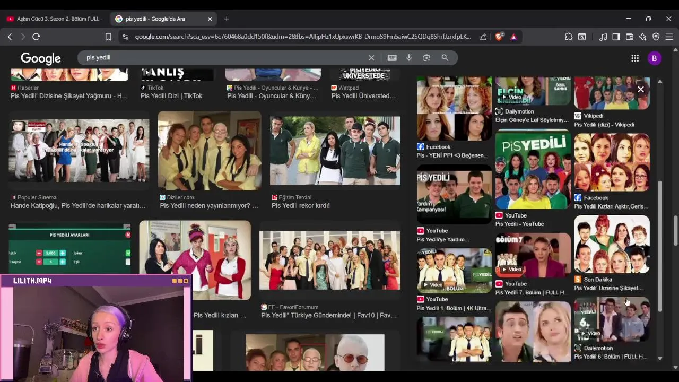Open Google account avatar B
The height and width of the screenshot is (382, 679).
click(654, 58)
